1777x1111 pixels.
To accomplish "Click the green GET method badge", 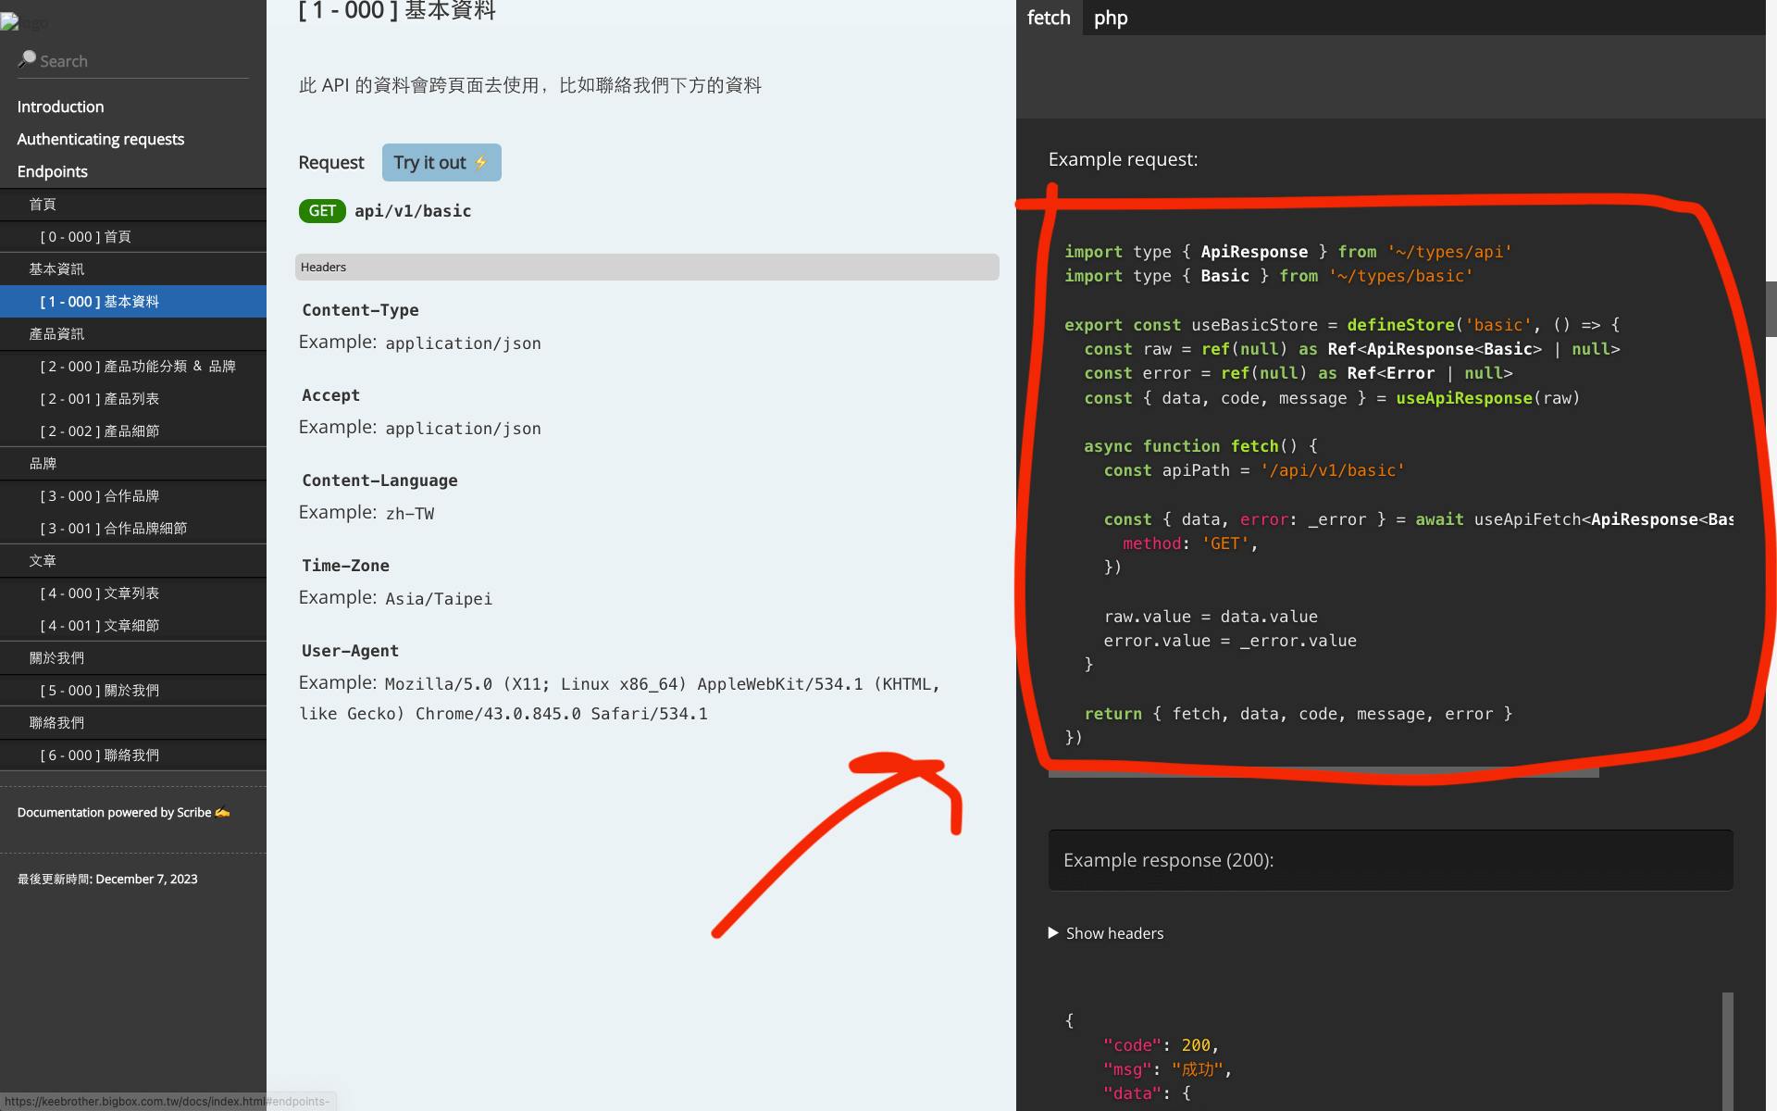I will (321, 211).
